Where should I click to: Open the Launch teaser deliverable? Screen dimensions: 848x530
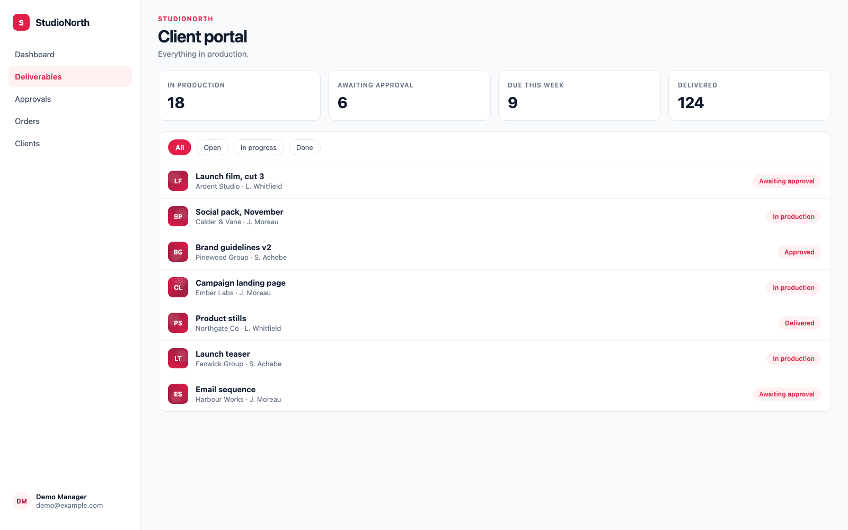point(494,358)
